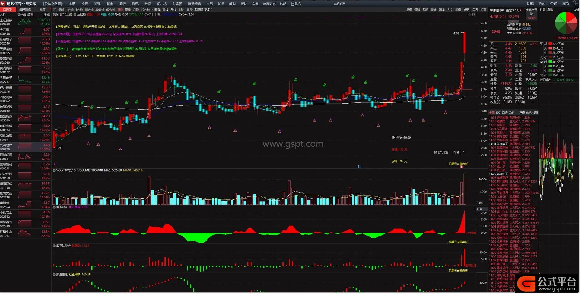Toggle the 三把锁 indicator circle on chart

(x=75, y=15)
